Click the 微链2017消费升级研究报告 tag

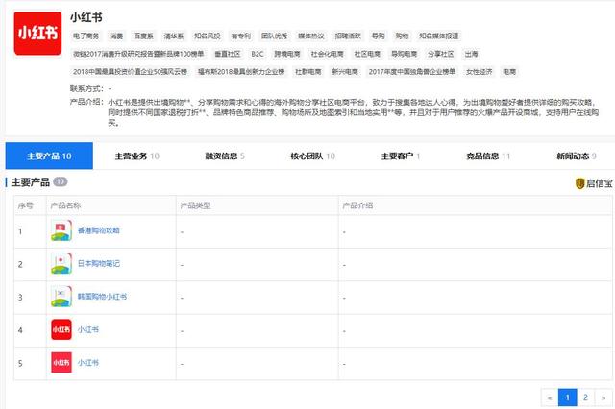138,54
